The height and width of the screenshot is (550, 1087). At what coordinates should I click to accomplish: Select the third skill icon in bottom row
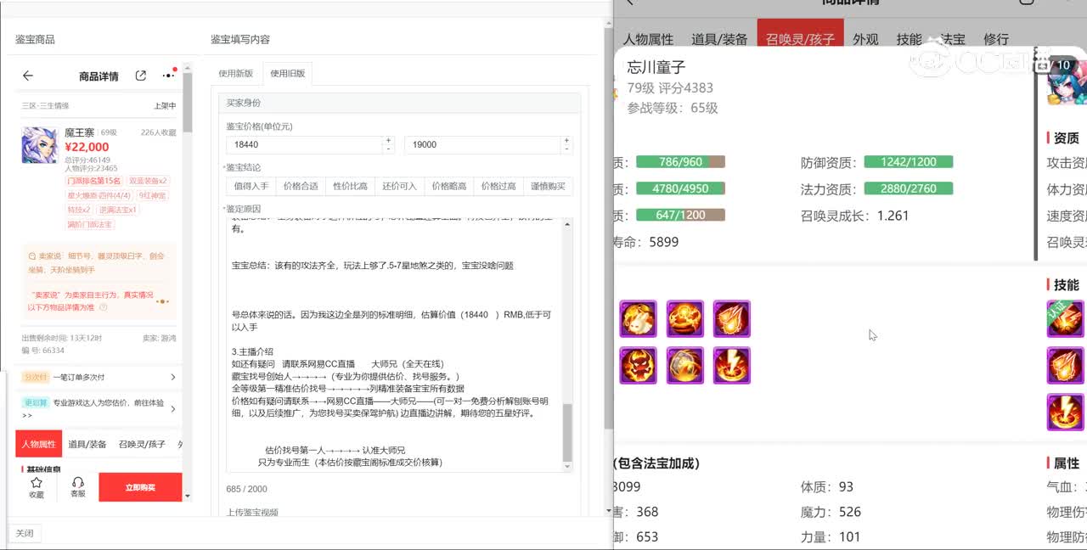point(731,366)
